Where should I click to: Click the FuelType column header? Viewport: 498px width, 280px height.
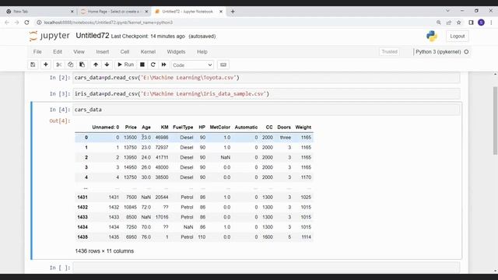coord(183,128)
